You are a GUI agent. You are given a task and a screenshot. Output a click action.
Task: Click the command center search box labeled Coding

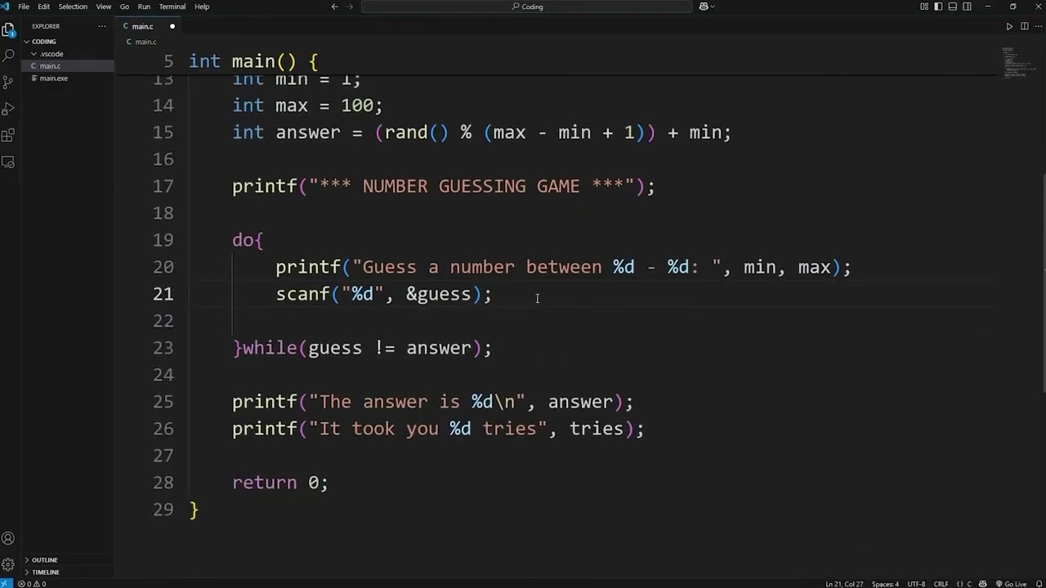pyautogui.click(x=527, y=7)
